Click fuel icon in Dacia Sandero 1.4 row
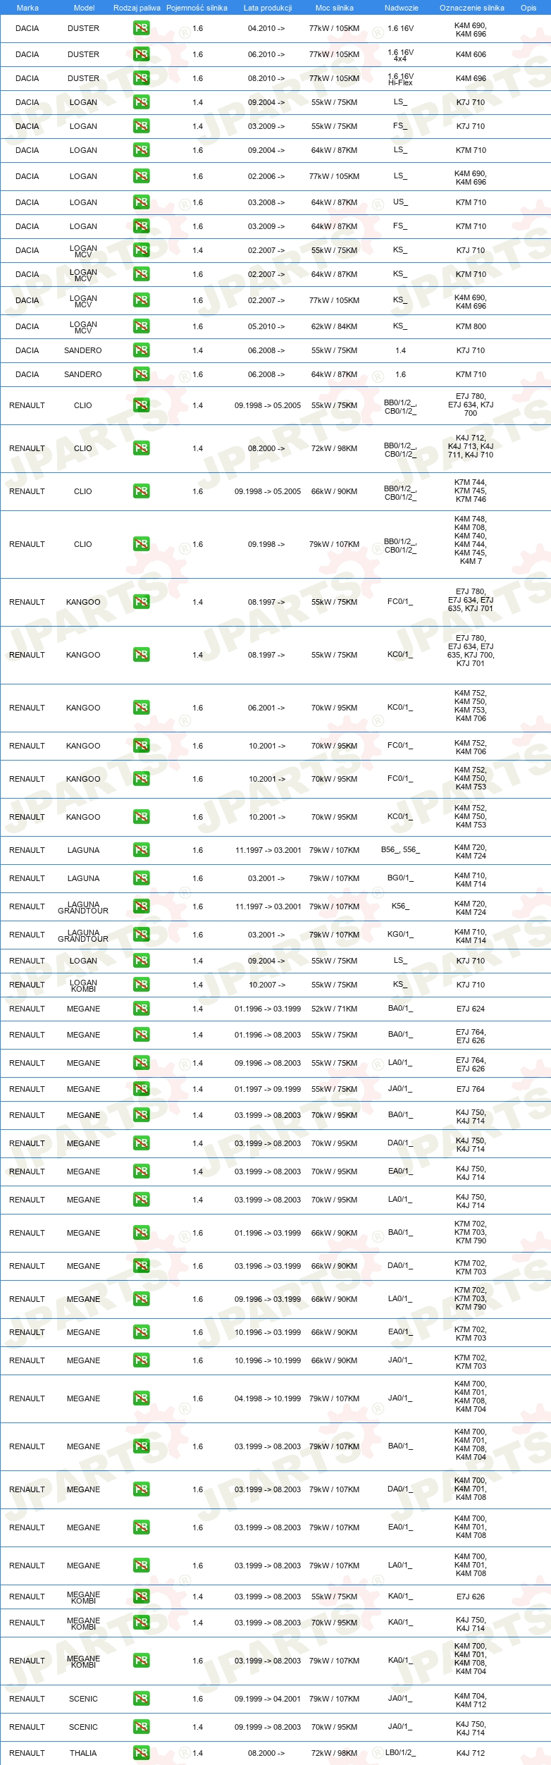The height and width of the screenshot is (1765, 551). (x=141, y=350)
